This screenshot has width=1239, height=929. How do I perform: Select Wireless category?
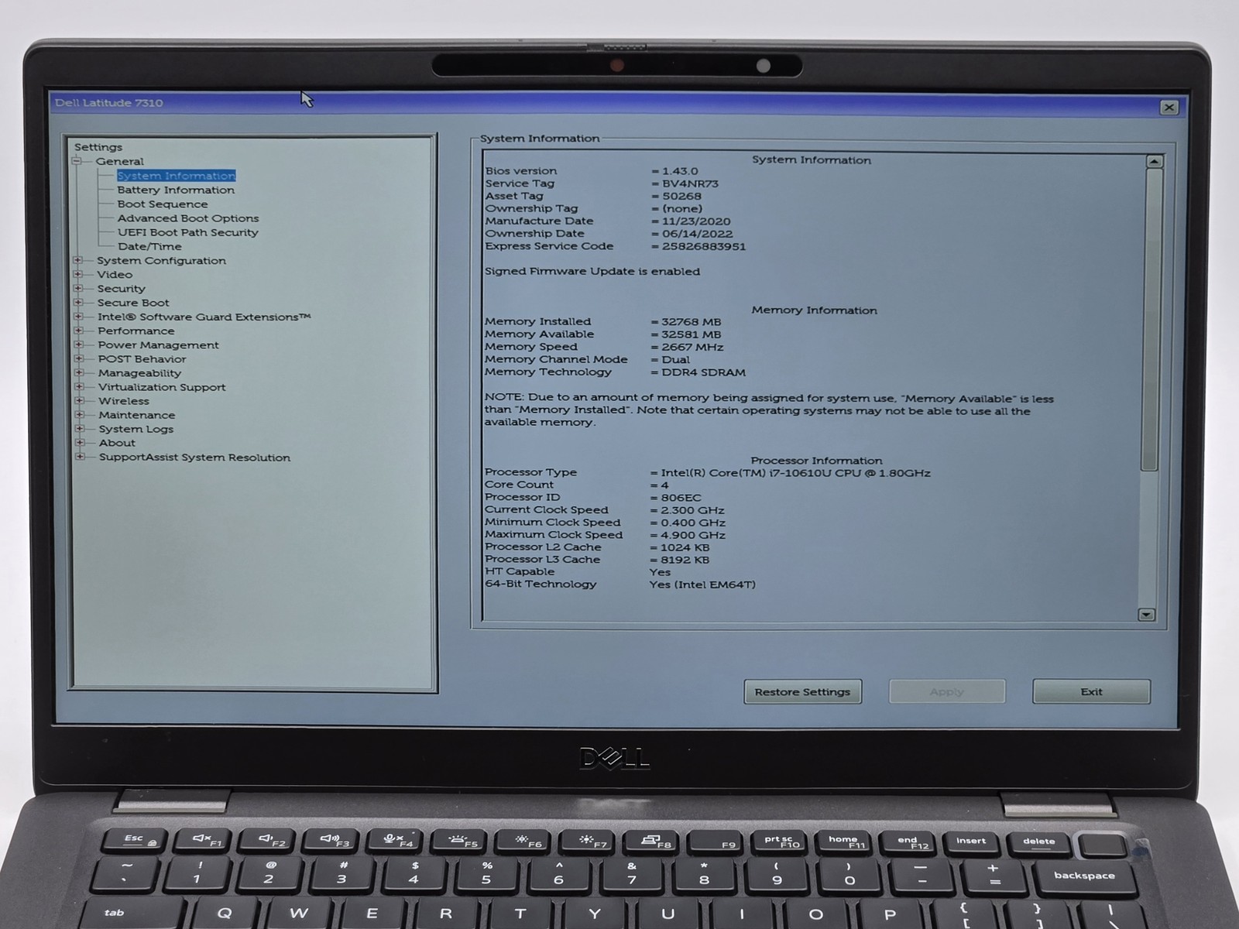click(124, 401)
